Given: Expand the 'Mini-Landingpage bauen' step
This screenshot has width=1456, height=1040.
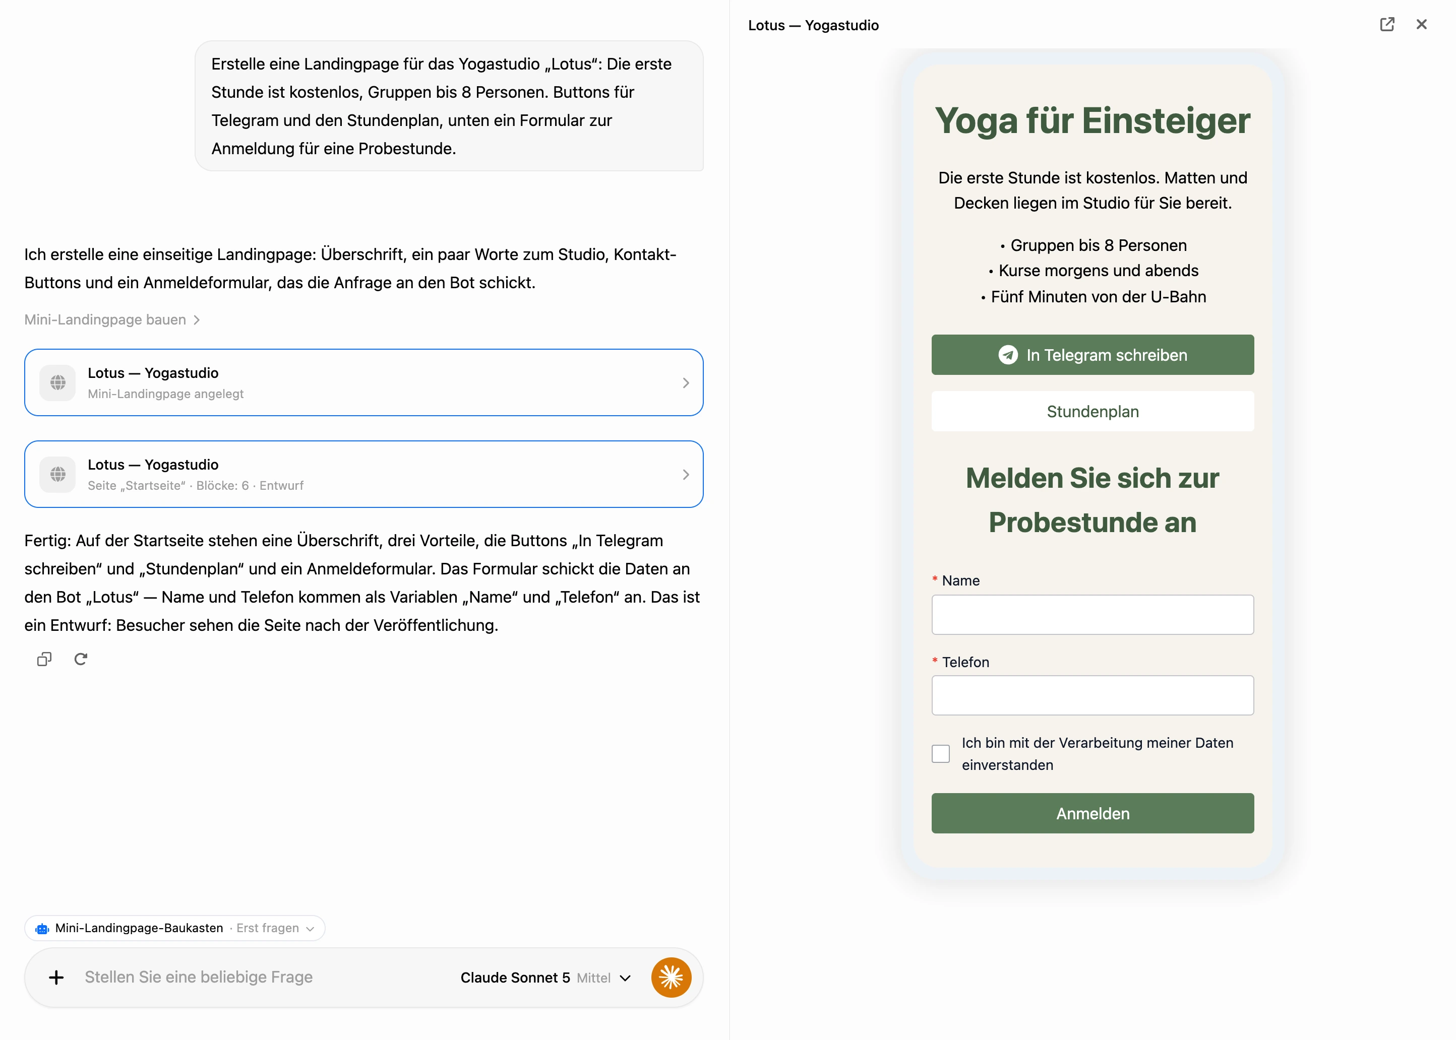Looking at the screenshot, I should 112,319.
